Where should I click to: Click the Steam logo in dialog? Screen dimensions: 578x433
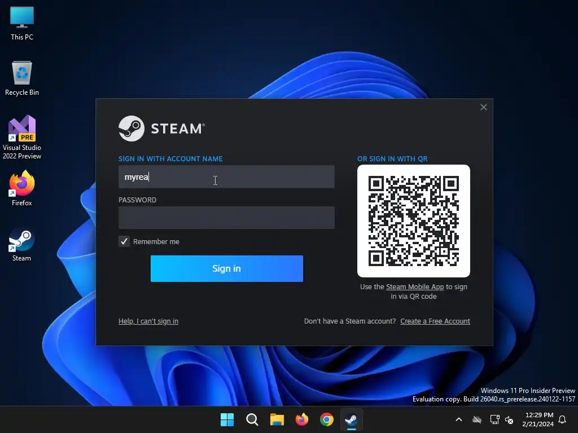pyautogui.click(x=161, y=129)
